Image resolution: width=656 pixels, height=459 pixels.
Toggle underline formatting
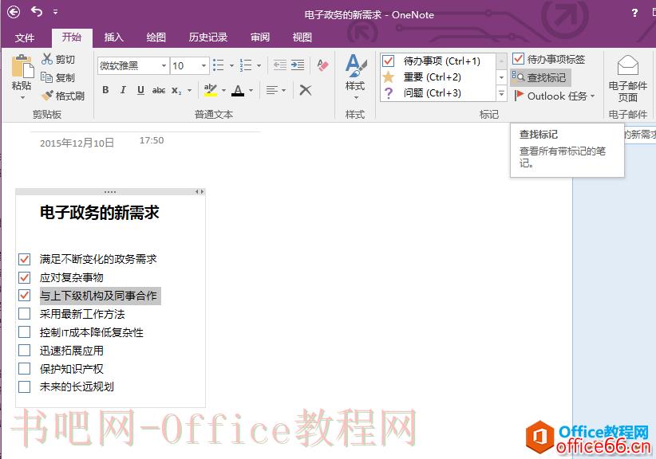pos(140,90)
